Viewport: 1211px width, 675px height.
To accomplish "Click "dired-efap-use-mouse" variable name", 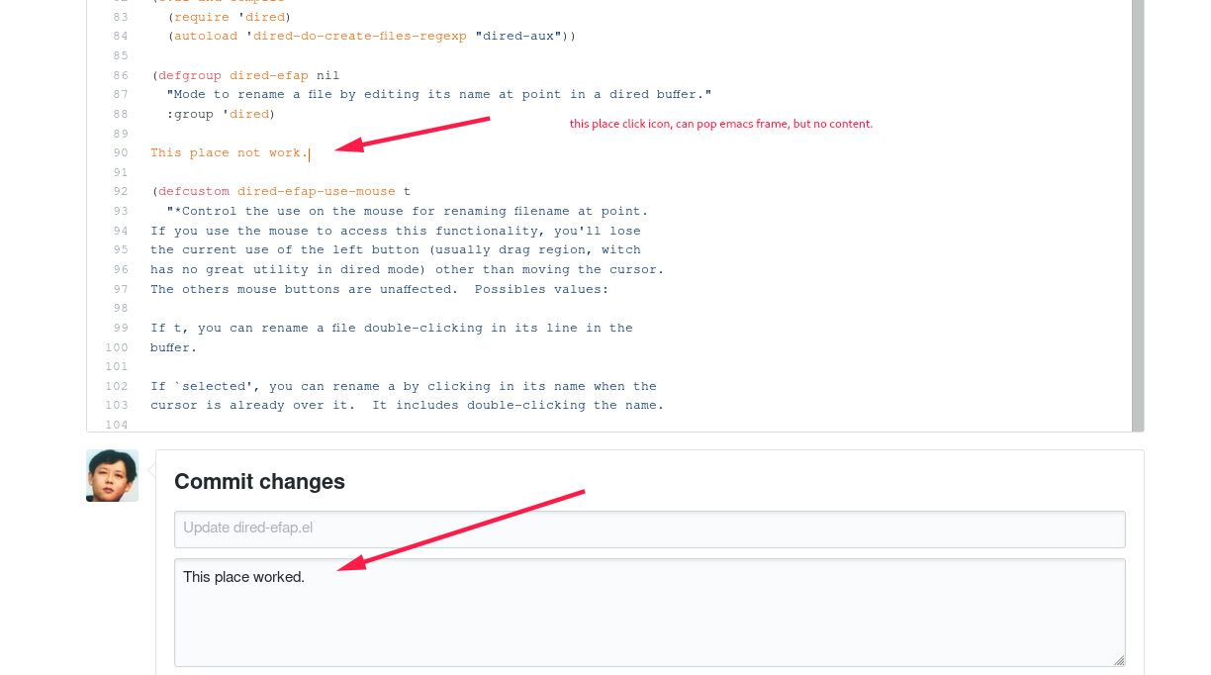I will pyautogui.click(x=316, y=191).
